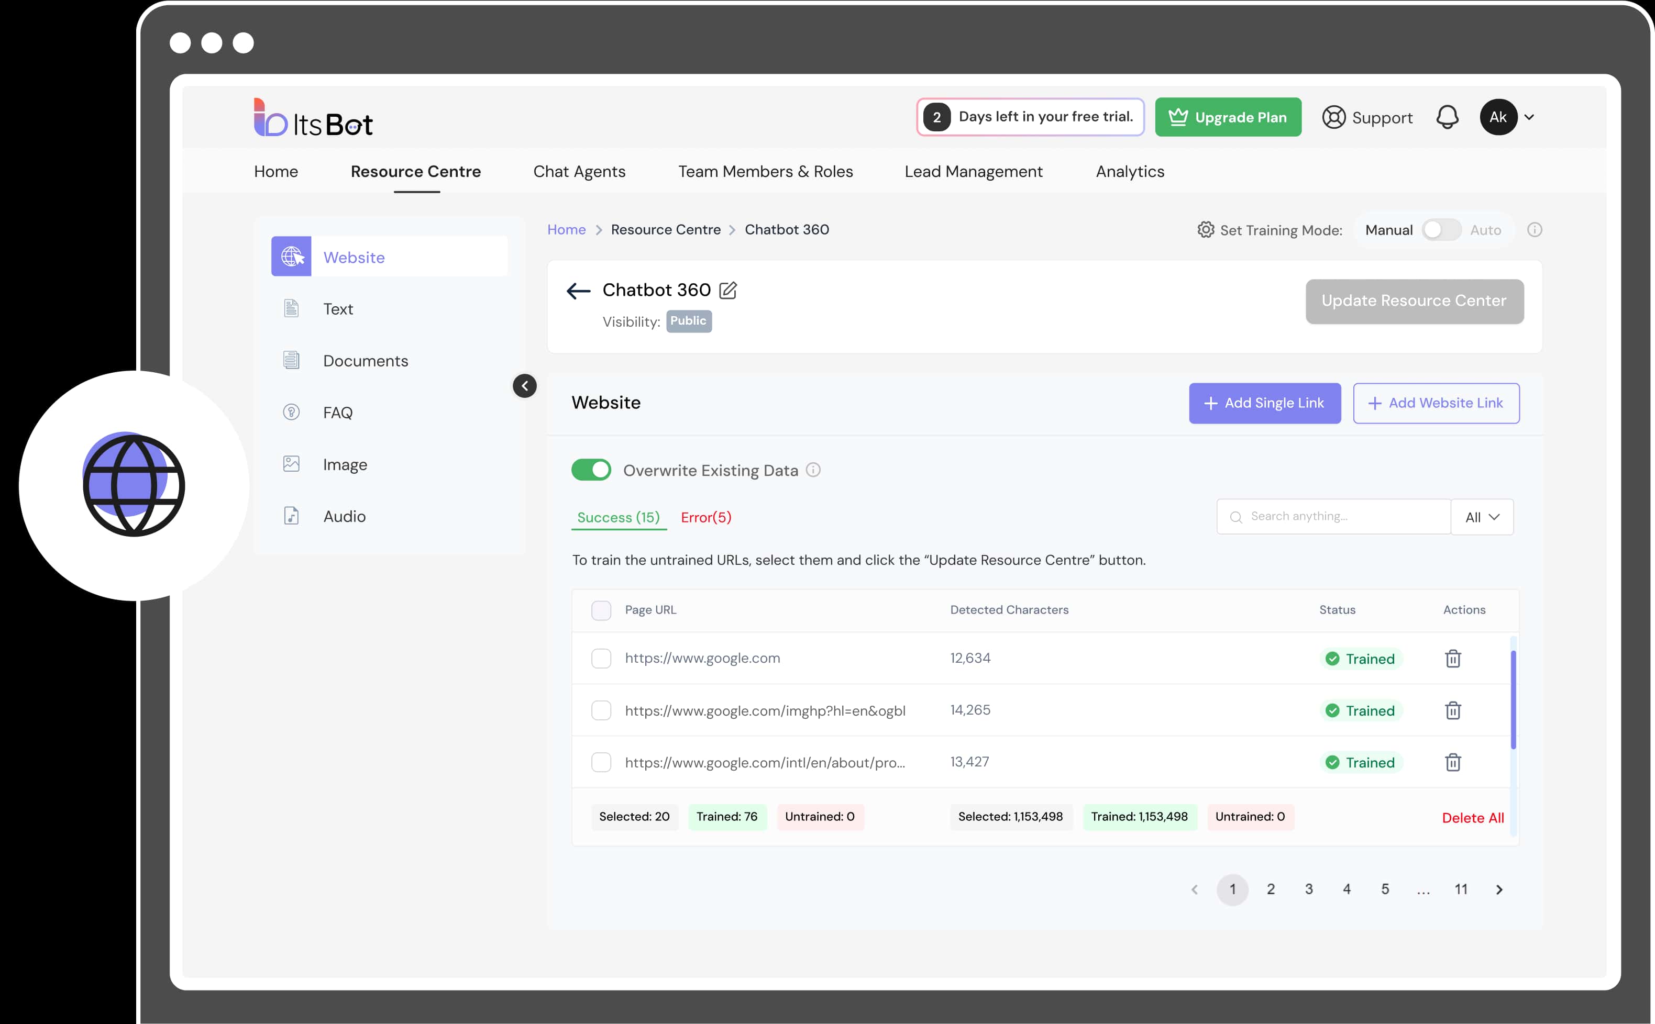Open Chat Agents in the navigation menu
The width and height of the screenshot is (1655, 1024).
click(x=579, y=171)
